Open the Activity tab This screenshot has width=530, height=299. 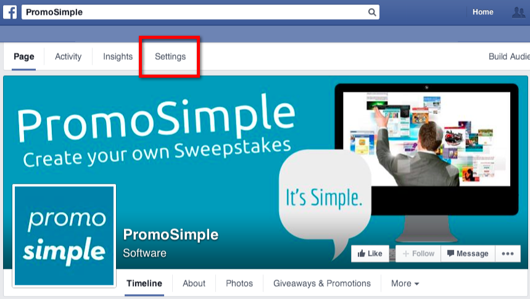click(x=68, y=57)
